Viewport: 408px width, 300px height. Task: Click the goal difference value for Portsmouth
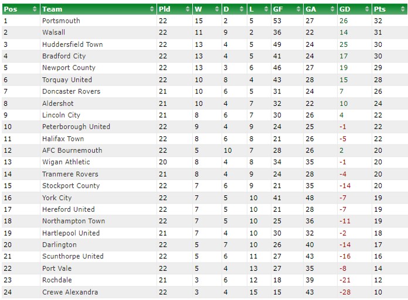[344, 21]
